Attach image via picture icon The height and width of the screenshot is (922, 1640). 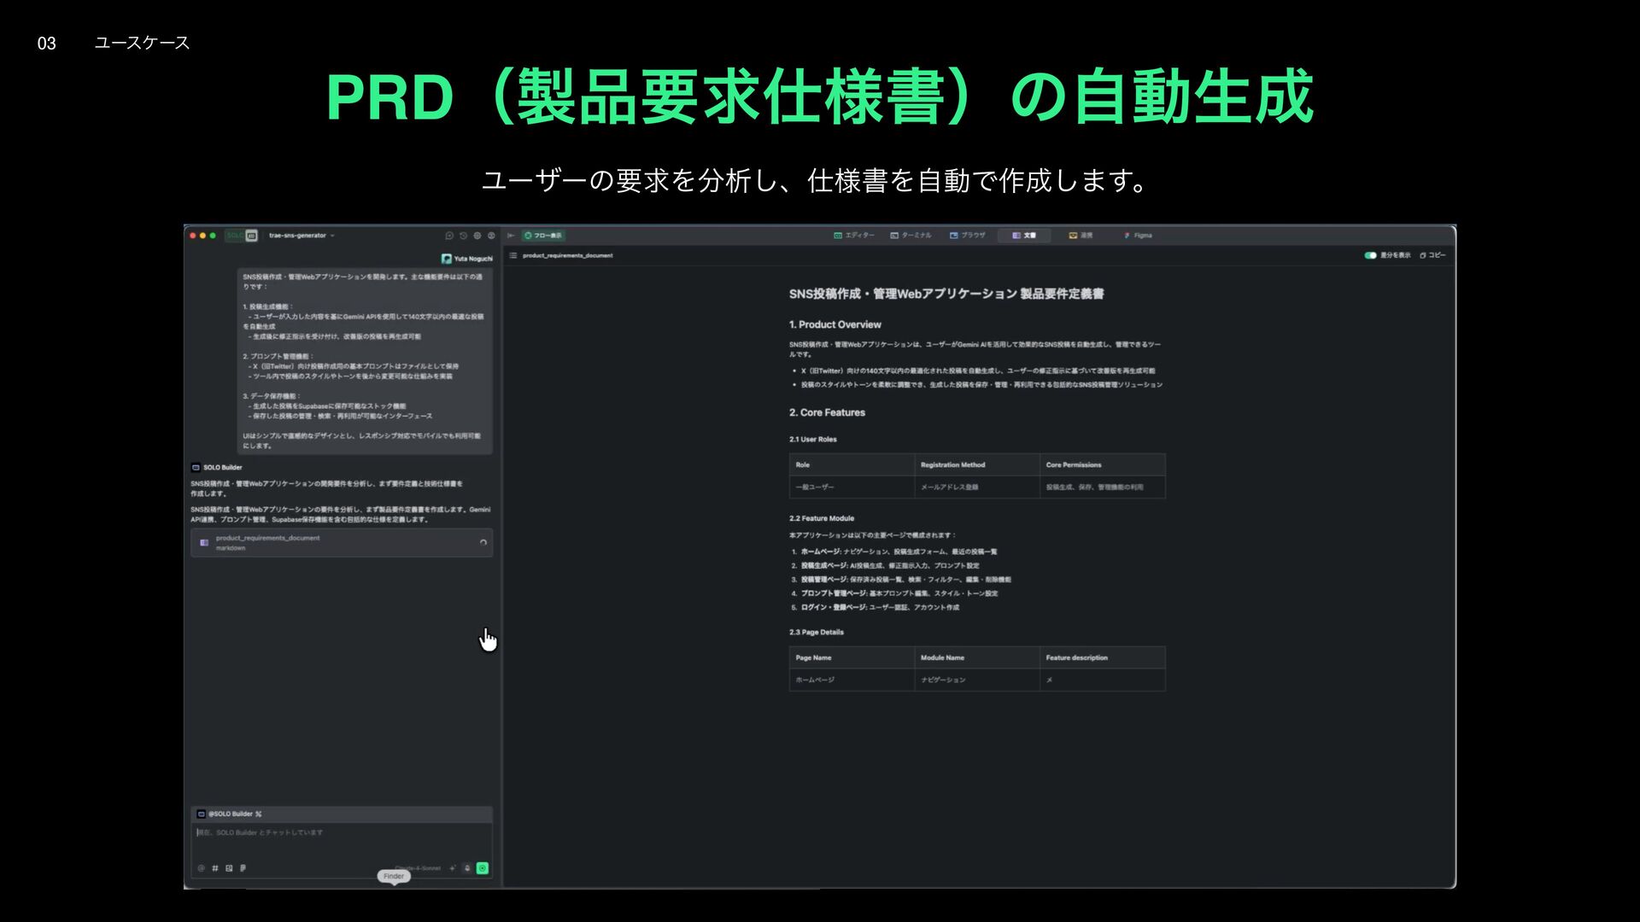click(229, 868)
